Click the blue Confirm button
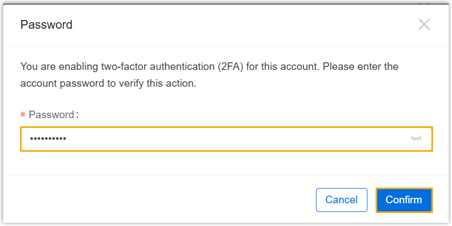 pyautogui.click(x=404, y=200)
